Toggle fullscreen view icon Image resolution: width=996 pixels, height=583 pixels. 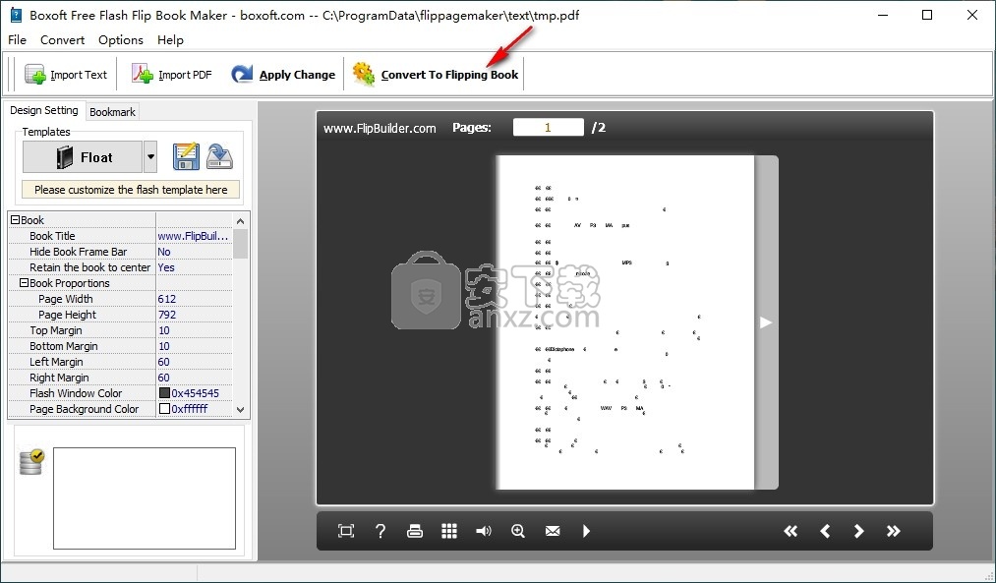coord(346,531)
